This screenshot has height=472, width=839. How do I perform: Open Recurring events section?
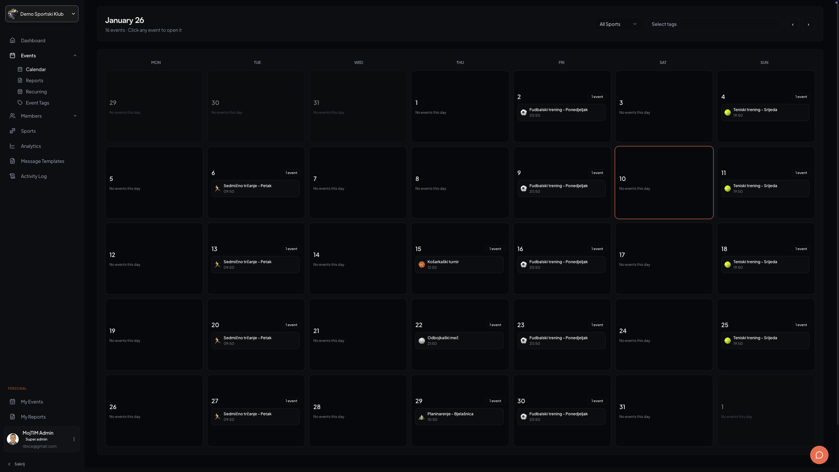[36, 91]
